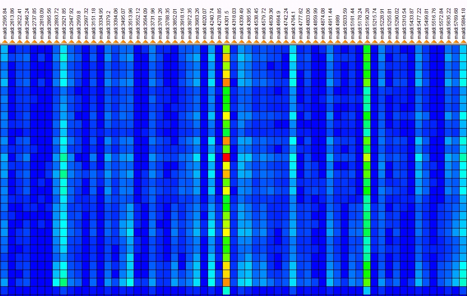Select the maldi:2622.41 column header text
This screenshot has width=467, height=296.
click(19, 24)
